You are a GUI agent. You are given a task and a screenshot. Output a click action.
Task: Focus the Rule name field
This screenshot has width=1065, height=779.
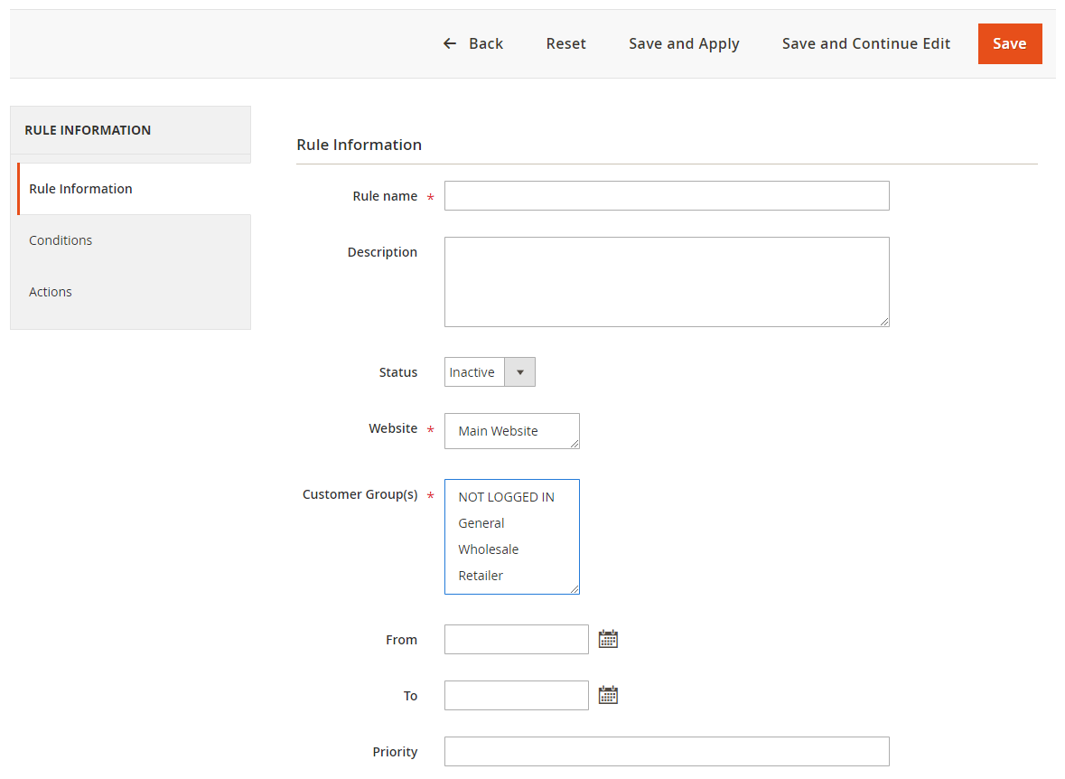coord(667,196)
